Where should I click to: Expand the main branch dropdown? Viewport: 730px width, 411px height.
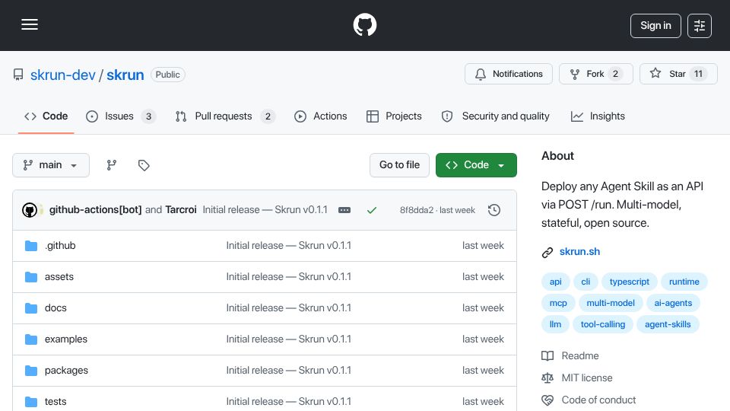(x=51, y=165)
